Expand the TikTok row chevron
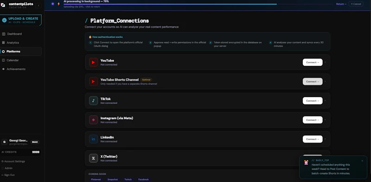The width and height of the screenshot is (371, 182). (326, 101)
